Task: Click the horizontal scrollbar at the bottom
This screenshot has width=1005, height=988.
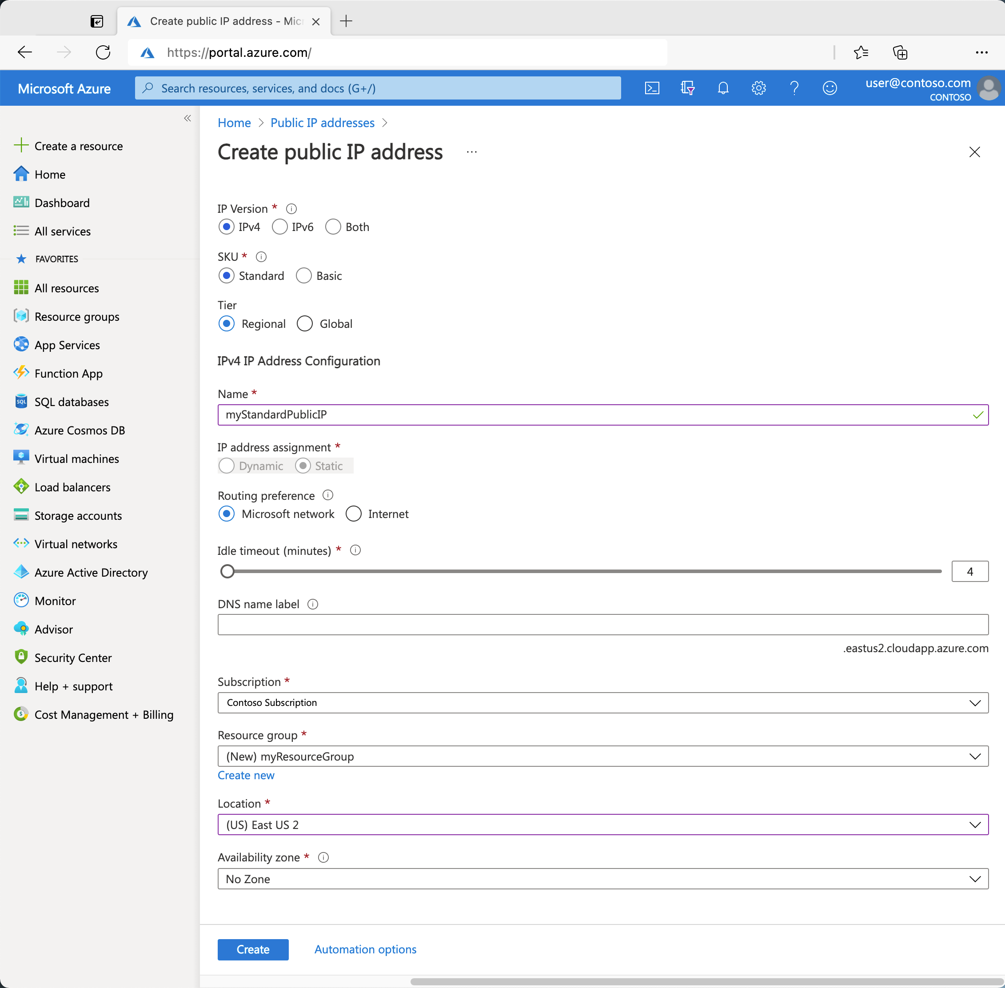Action: 707,982
